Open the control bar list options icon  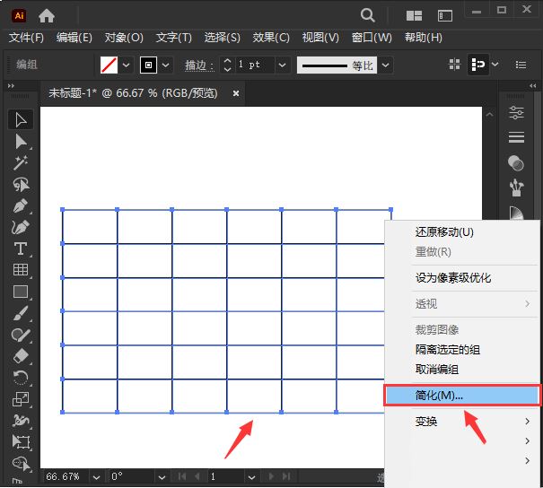[521, 65]
